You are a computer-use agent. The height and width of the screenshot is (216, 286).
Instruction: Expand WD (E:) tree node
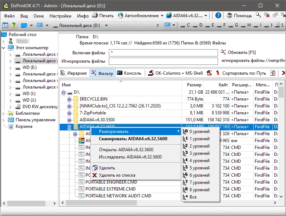click(x=10, y=68)
